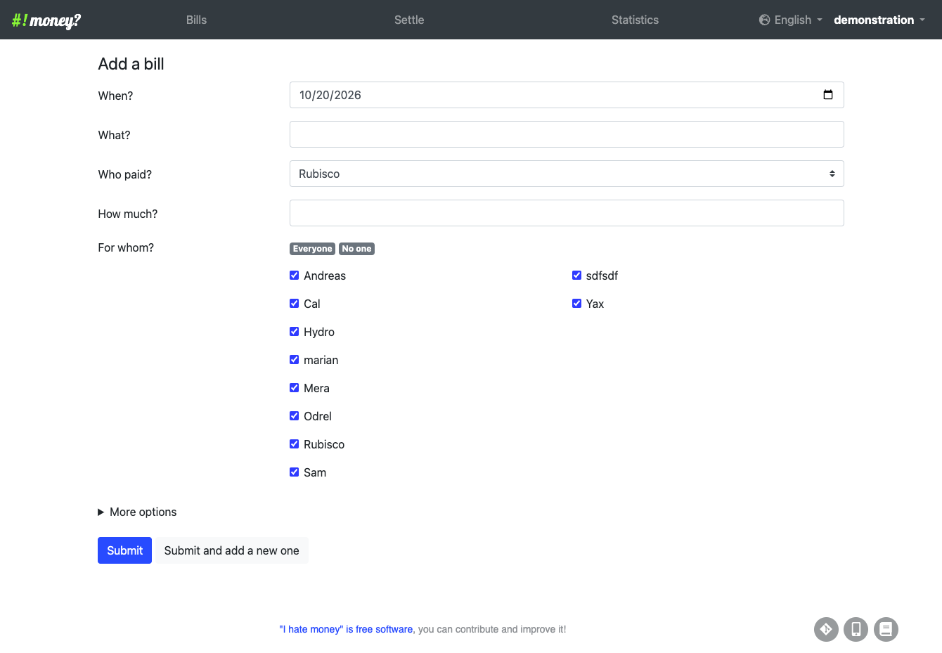Go to the Bills tab
Screen dimensions: 942x653
click(x=197, y=20)
